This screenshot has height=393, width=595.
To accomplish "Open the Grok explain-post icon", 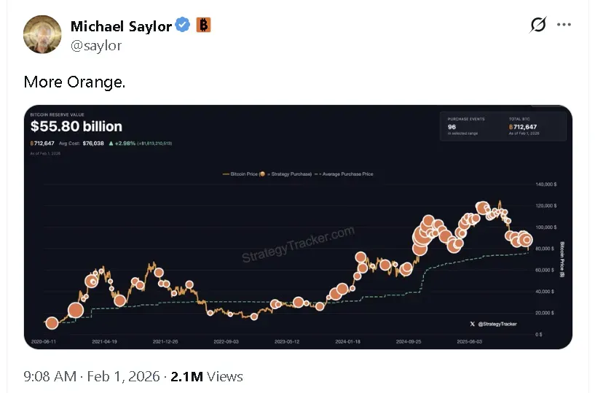I will coord(537,25).
